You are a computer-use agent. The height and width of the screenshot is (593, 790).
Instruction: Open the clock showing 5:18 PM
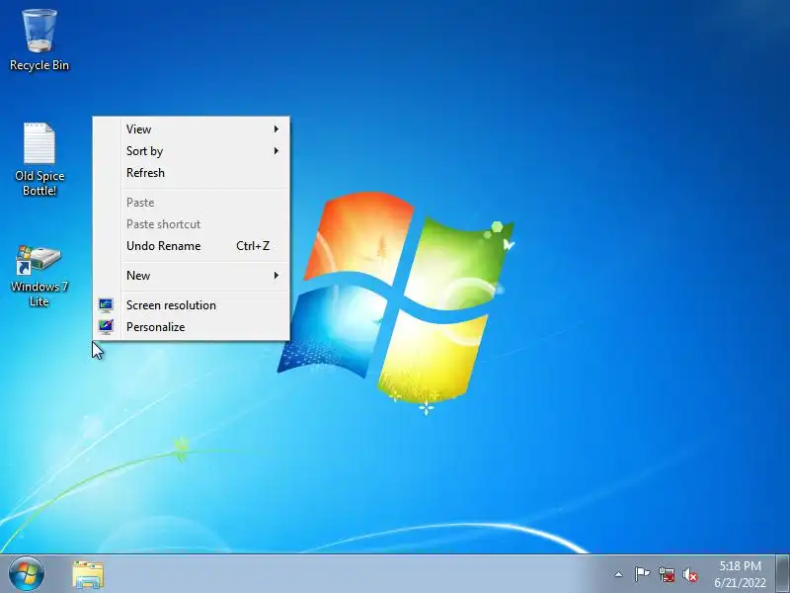pyautogui.click(x=740, y=574)
